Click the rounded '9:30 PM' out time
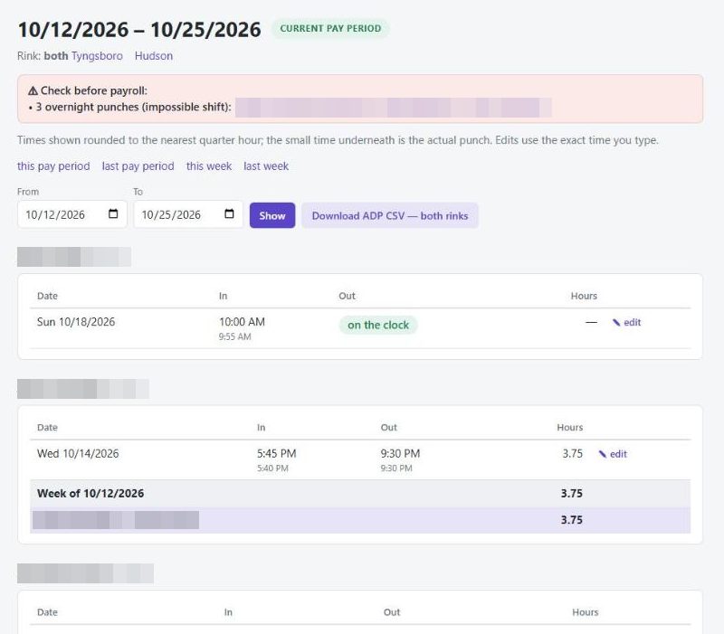The width and height of the screenshot is (724, 634). point(400,454)
